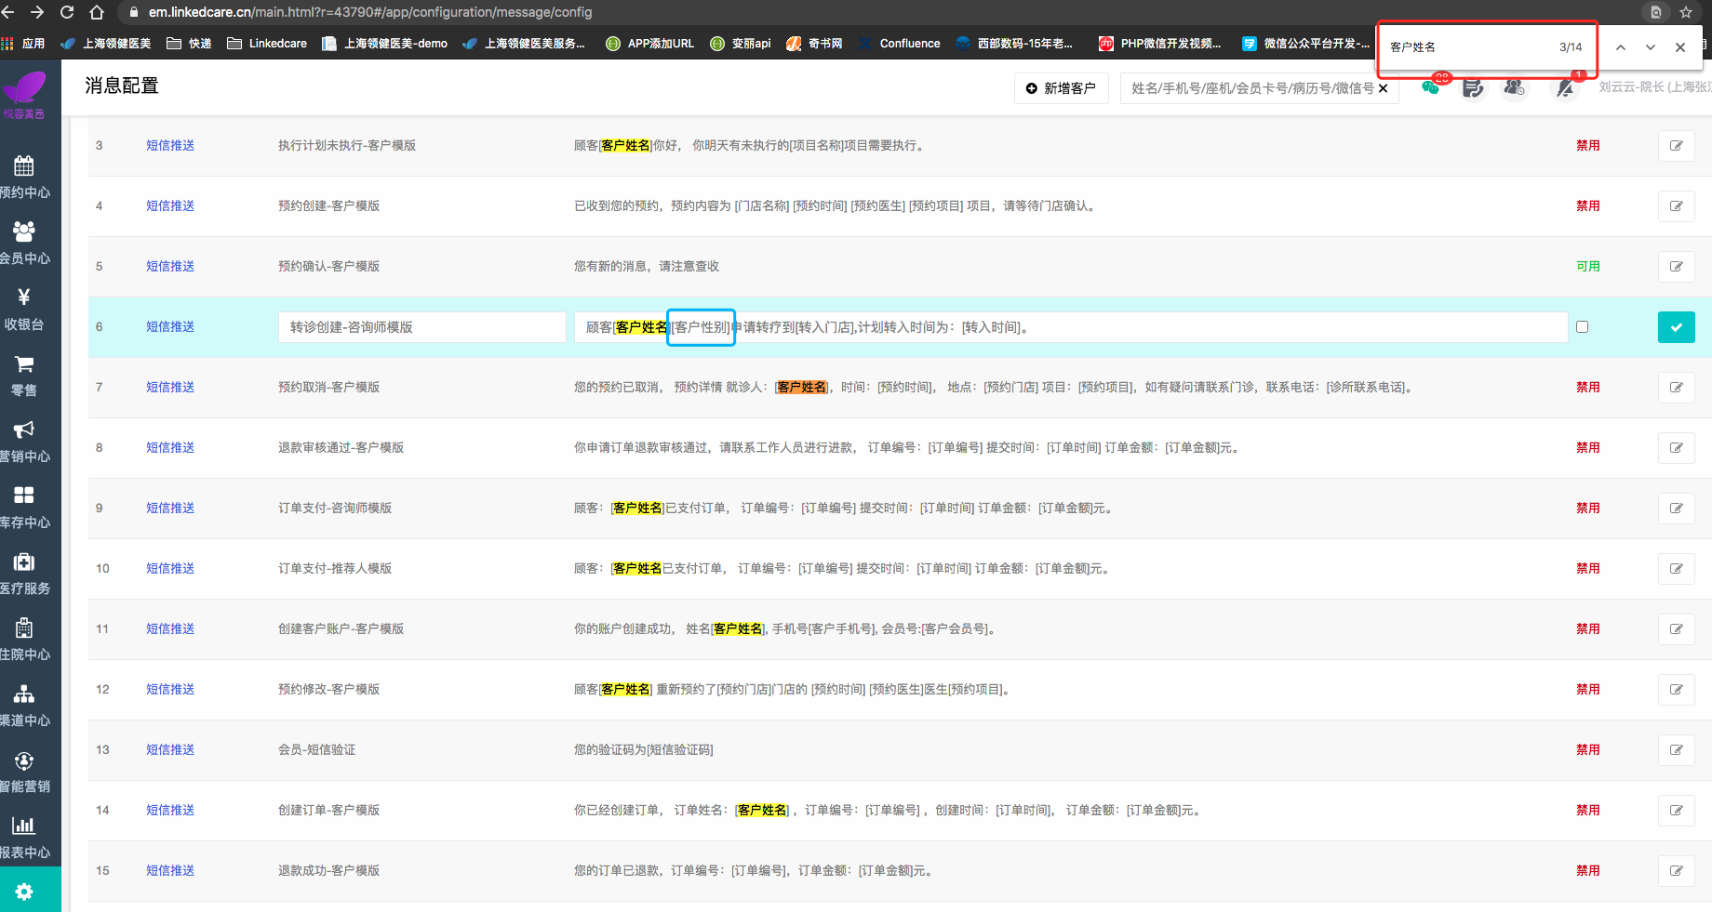Edit row 14 创建订单-客户模版
Viewport: 1712px width, 912px height.
[x=1676, y=811]
